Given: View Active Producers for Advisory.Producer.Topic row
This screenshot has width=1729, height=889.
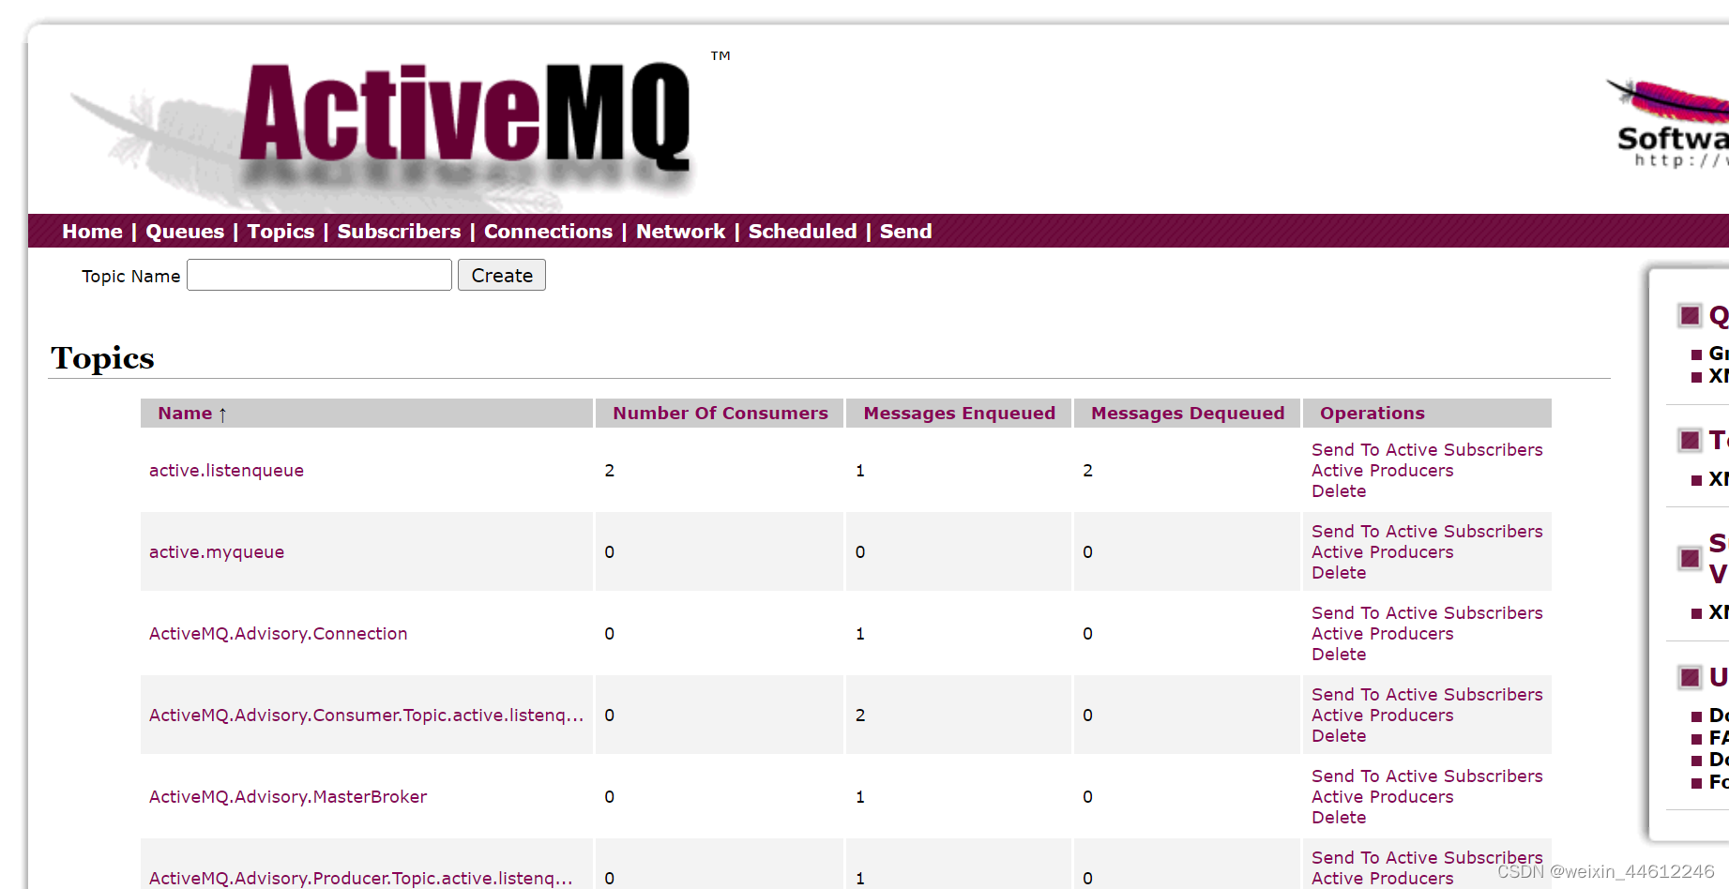Looking at the screenshot, I should [1382, 878].
